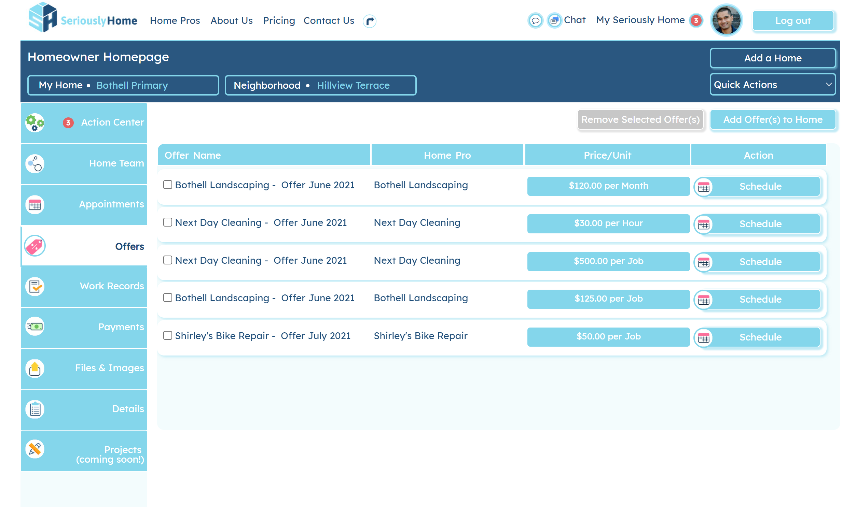Click the Files & Images upload icon
The image size is (856, 507).
[35, 368]
